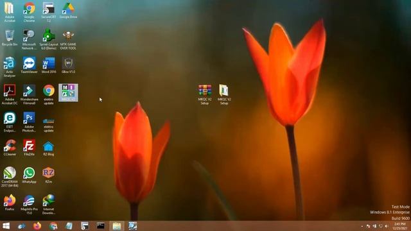Launch the Internet Download Manager shortcut
Viewport: 411px width, 231px height.
point(49,205)
